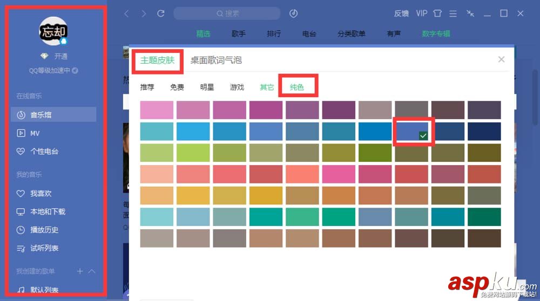The image size is (540, 301).
Task: Switch to 数字专辑 tab
Action: click(436, 33)
